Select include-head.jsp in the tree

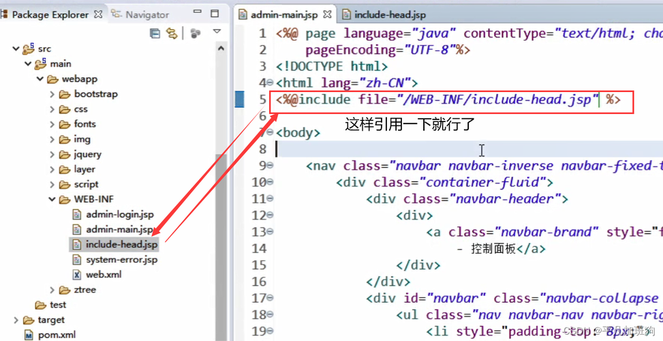click(121, 244)
